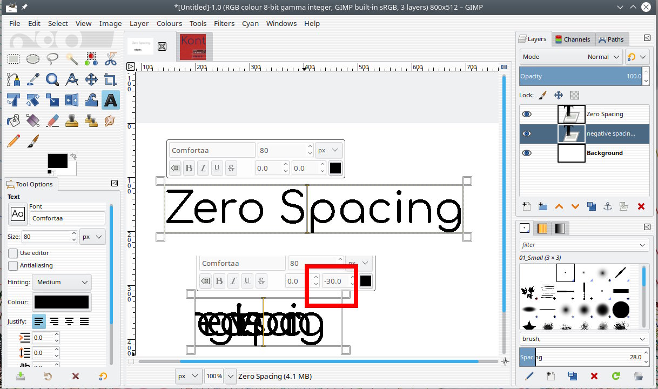Configure Layers tab with arrow button
The image size is (658, 389).
[x=647, y=38]
